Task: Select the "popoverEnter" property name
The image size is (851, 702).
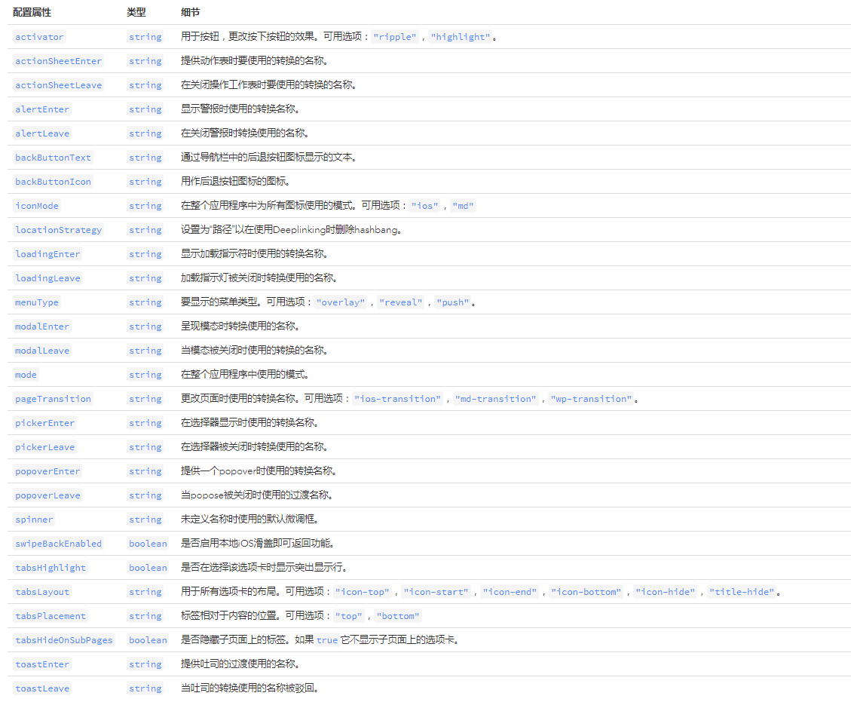Action: (47, 471)
